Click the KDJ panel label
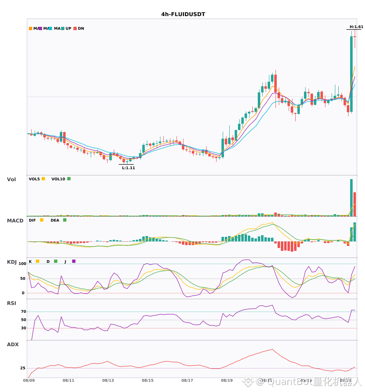This screenshot has width=365, height=392. 12,262
